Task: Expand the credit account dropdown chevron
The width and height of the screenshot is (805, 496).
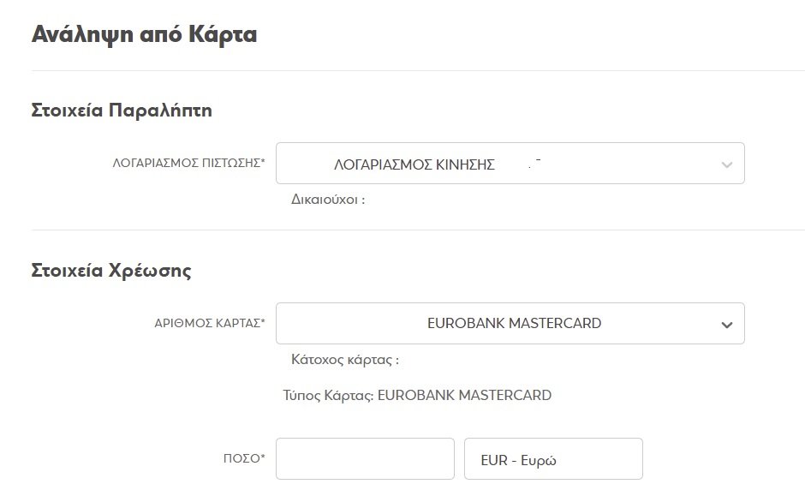Action: [726, 164]
